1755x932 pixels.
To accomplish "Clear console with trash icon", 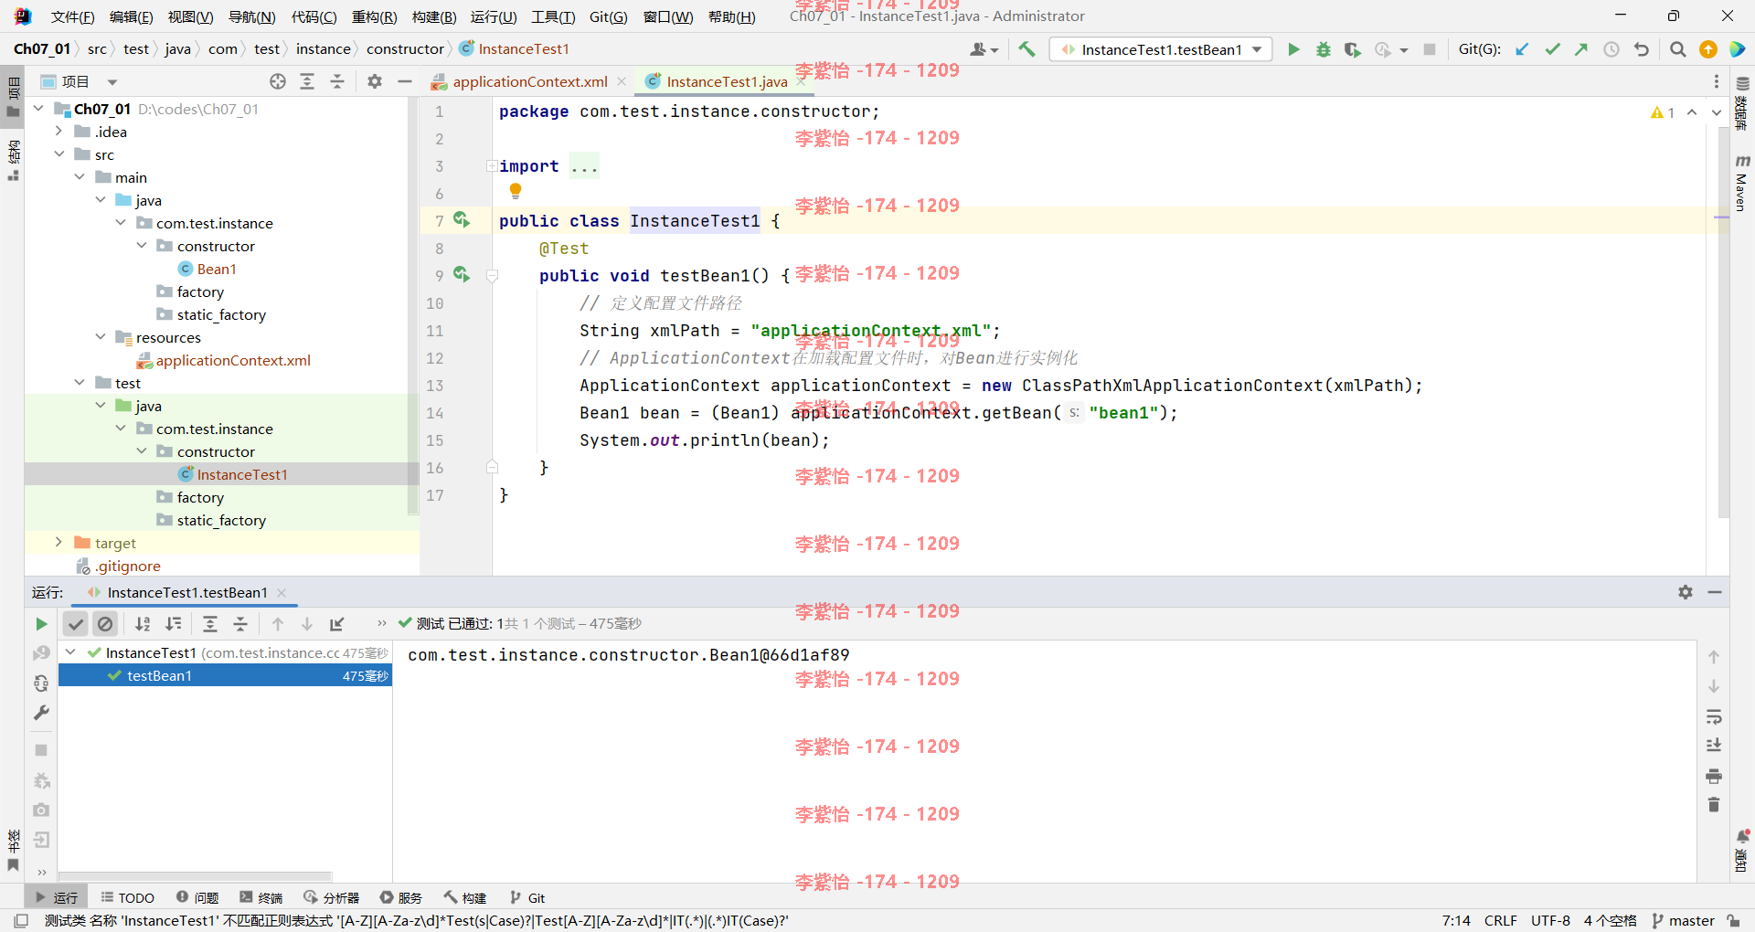I will click(x=1714, y=805).
